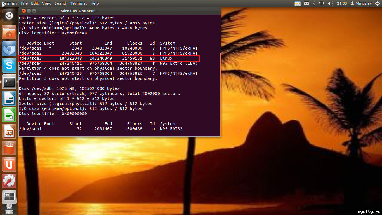Open the power session gear menu
The height and width of the screenshot is (215, 382).
(x=378, y=3)
